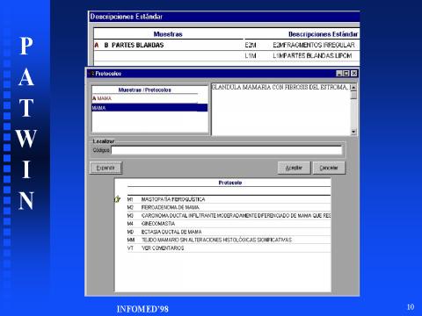Select protocol M1 Mastopatía Fibroquística
The image size is (422, 316).
point(229,199)
